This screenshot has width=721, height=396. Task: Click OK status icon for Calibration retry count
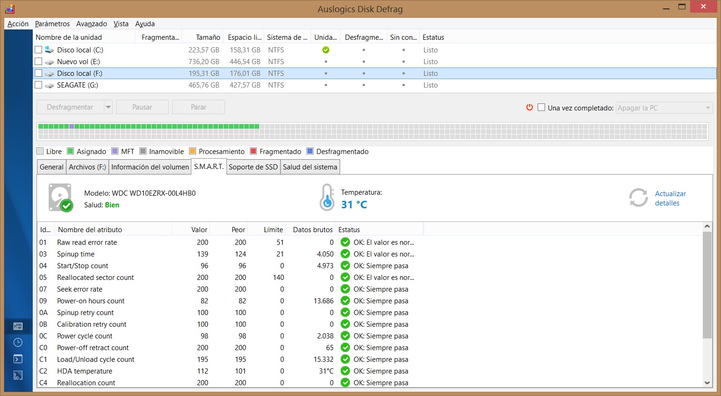345,324
